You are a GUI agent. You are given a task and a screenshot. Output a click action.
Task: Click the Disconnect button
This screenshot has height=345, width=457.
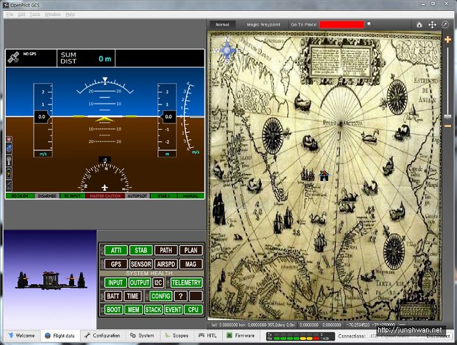pos(439,336)
